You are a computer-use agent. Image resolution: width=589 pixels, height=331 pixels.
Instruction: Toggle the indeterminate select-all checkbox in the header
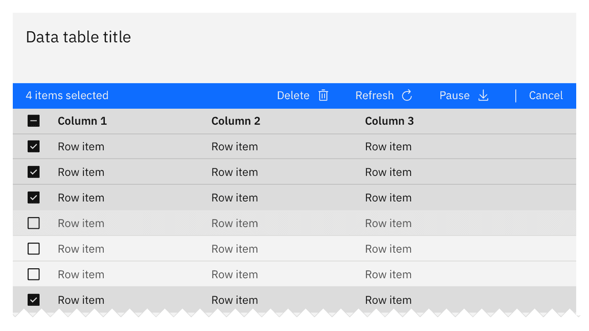pos(33,121)
